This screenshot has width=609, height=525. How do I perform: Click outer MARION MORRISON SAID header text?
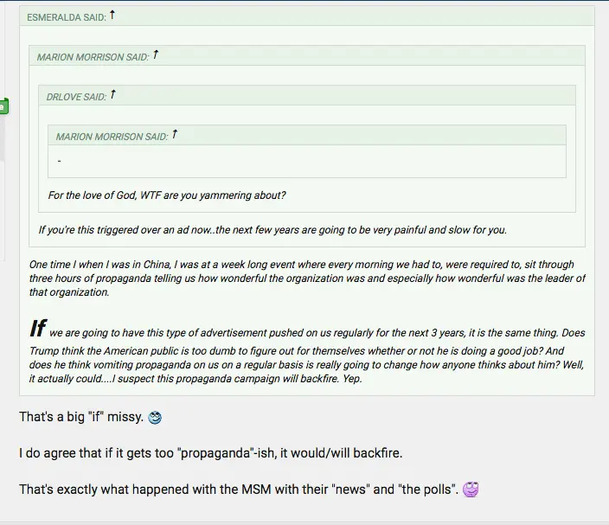(x=93, y=57)
